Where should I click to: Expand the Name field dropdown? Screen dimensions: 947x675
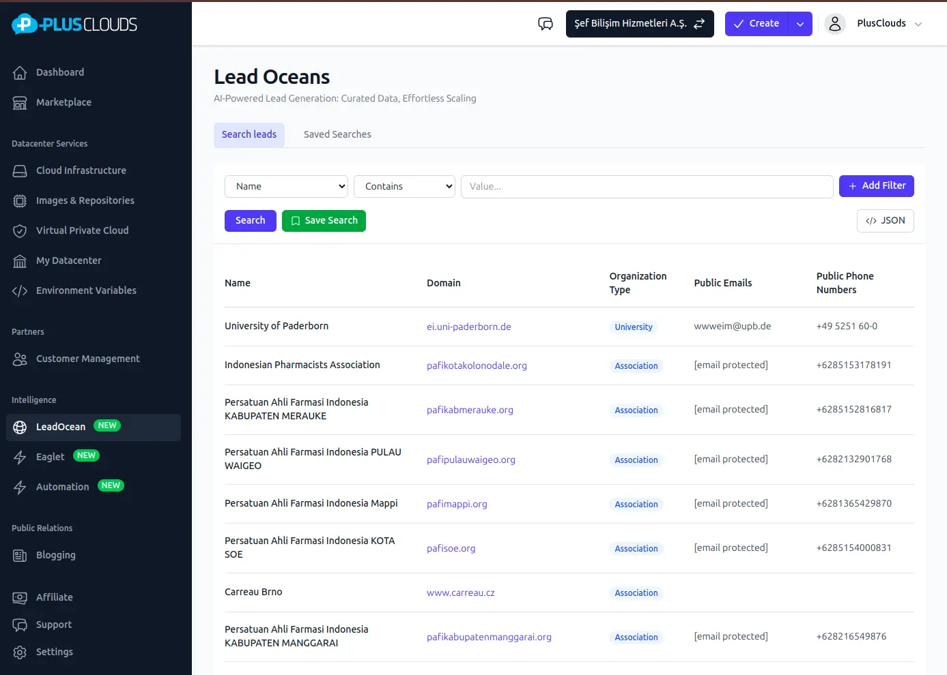pos(286,185)
